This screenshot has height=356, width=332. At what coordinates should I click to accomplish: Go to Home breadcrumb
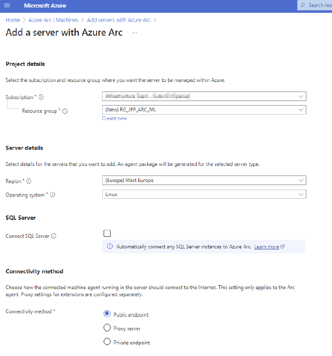coord(13,20)
